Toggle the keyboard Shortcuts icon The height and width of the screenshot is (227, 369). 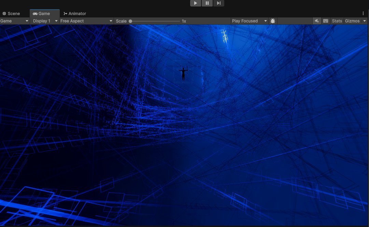pyautogui.click(x=326, y=21)
